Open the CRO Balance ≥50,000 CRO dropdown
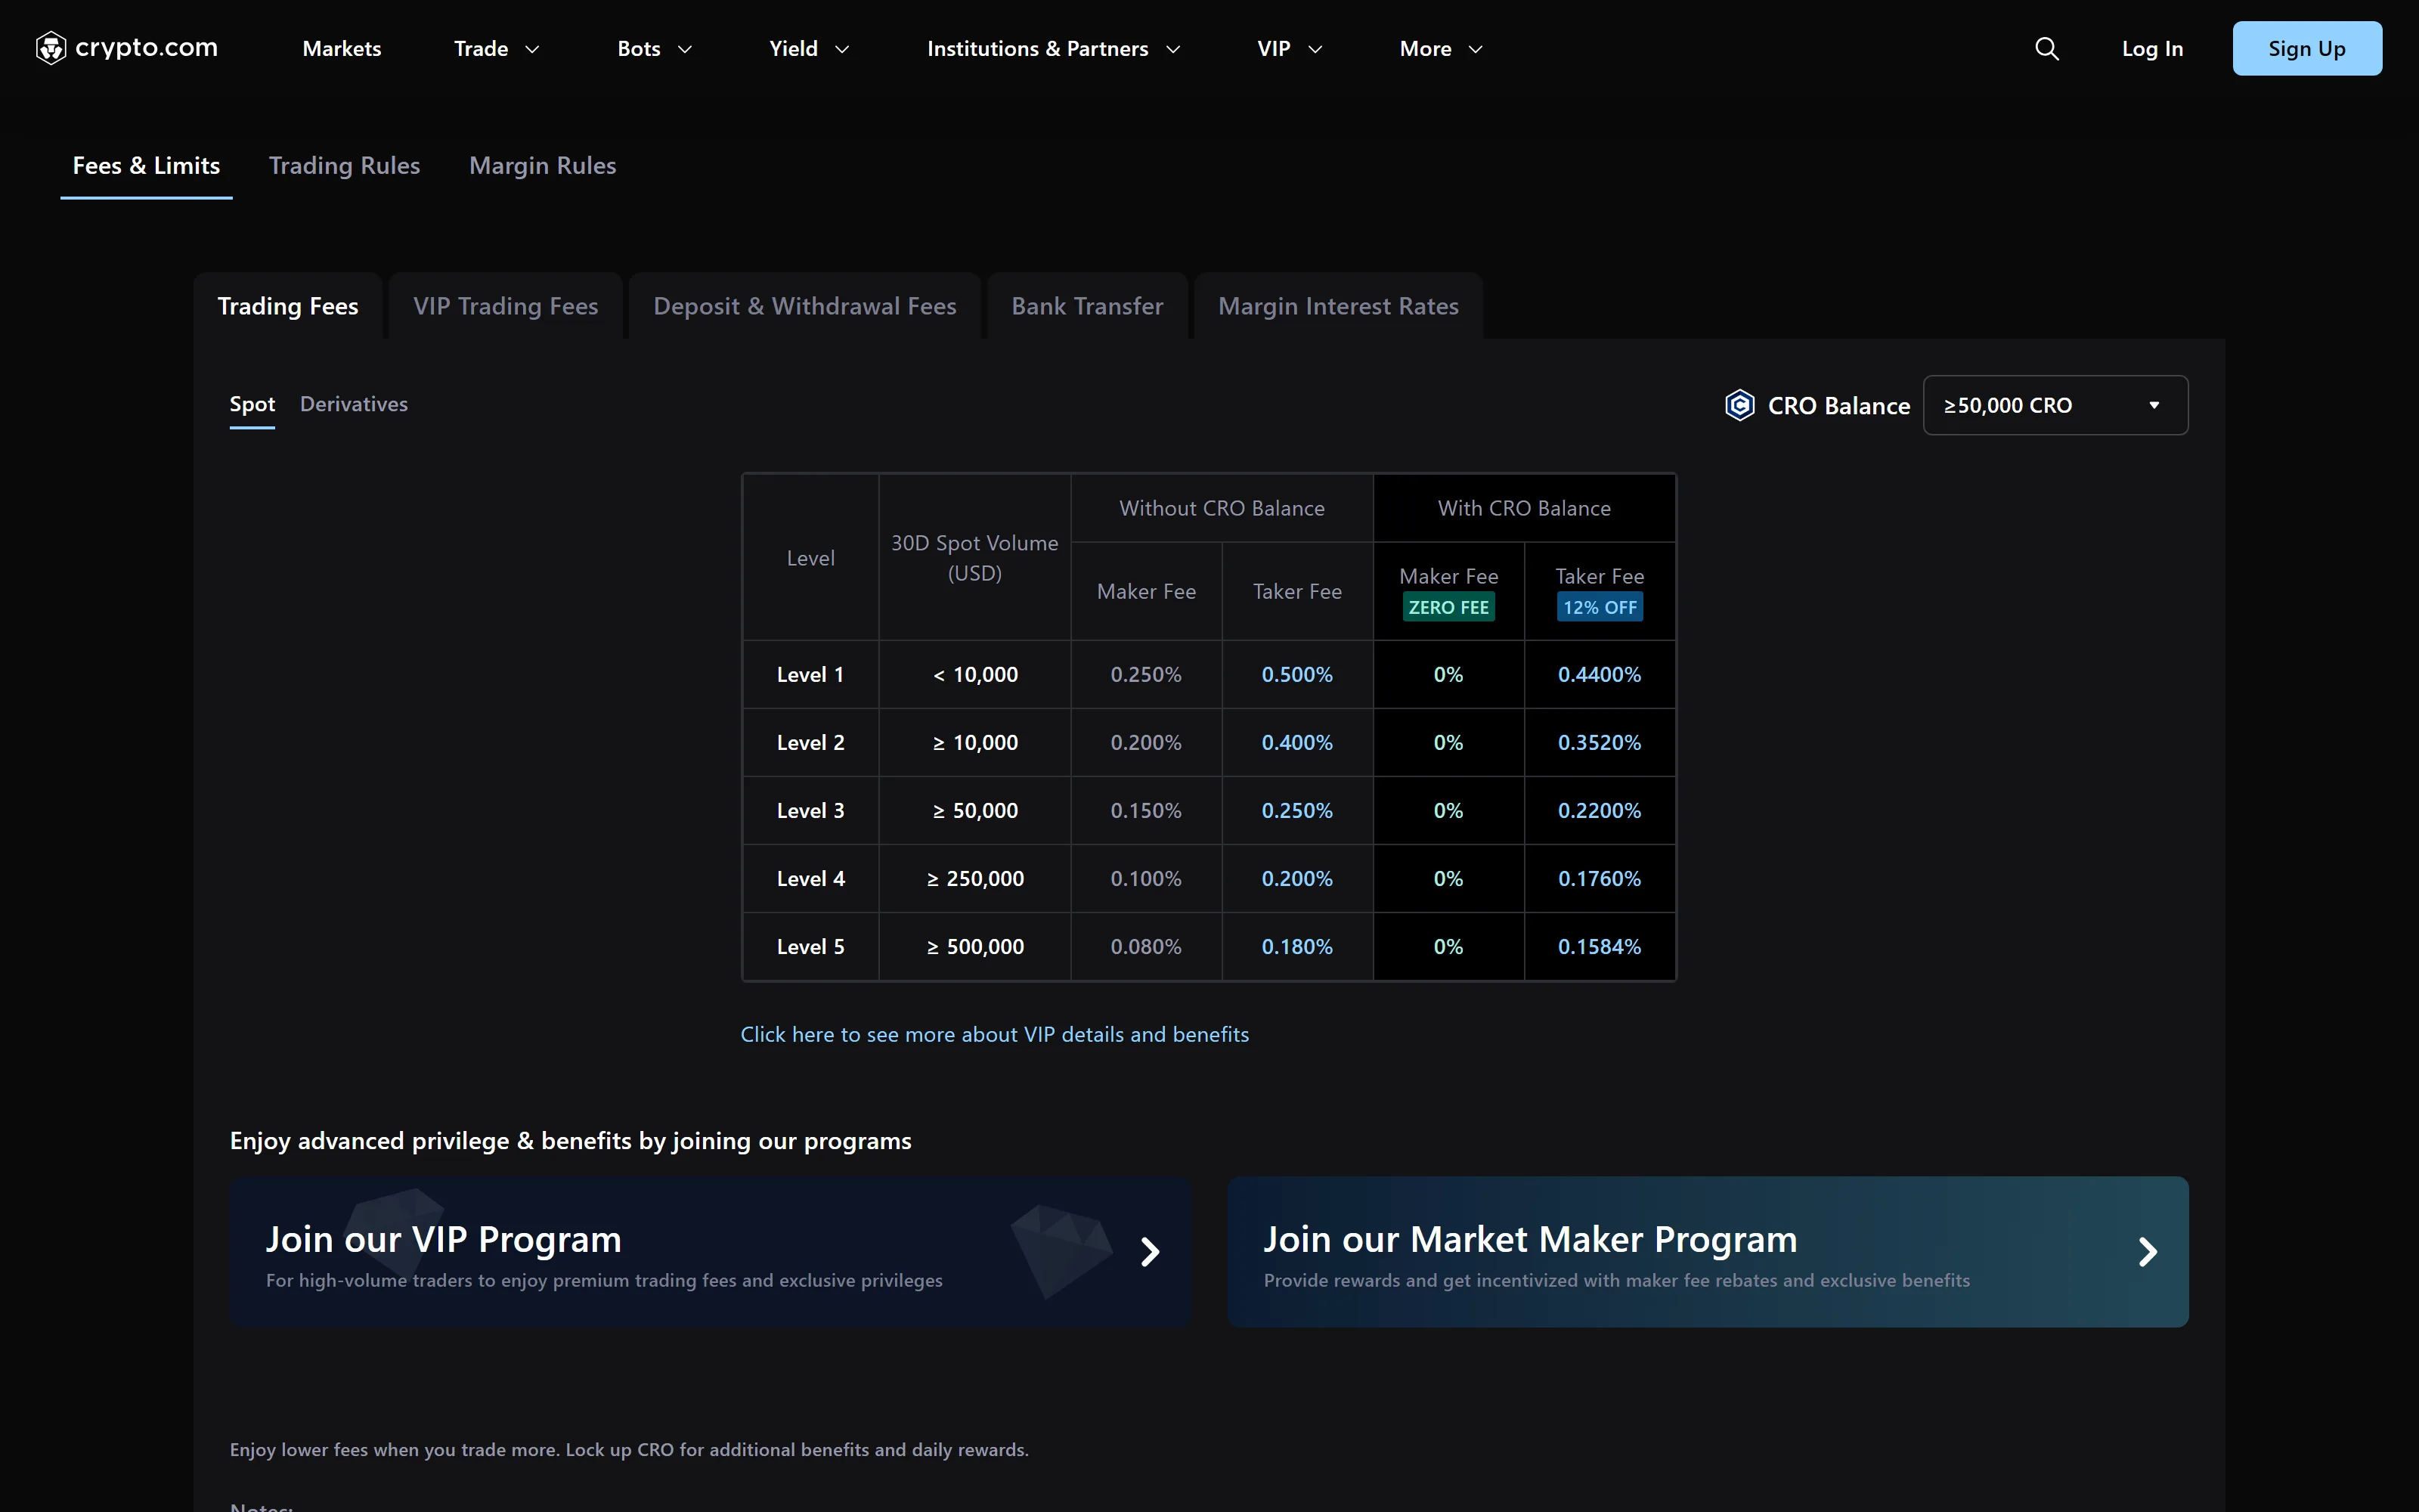Screen dimensions: 2419x1512 2055,405
